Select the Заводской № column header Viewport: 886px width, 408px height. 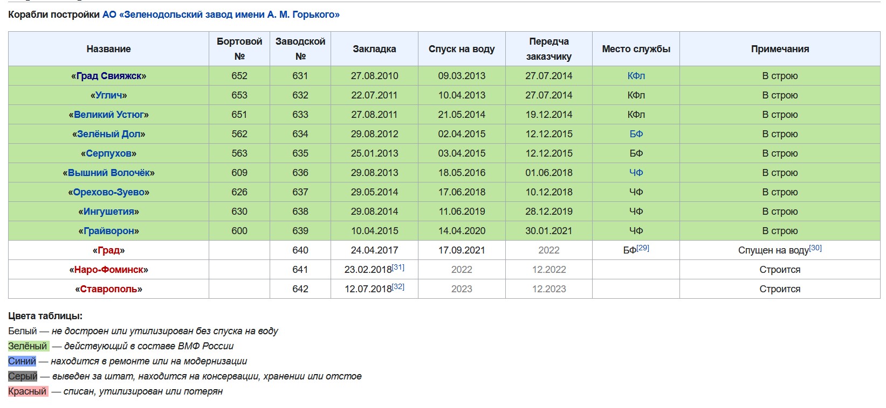[x=300, y=49]
